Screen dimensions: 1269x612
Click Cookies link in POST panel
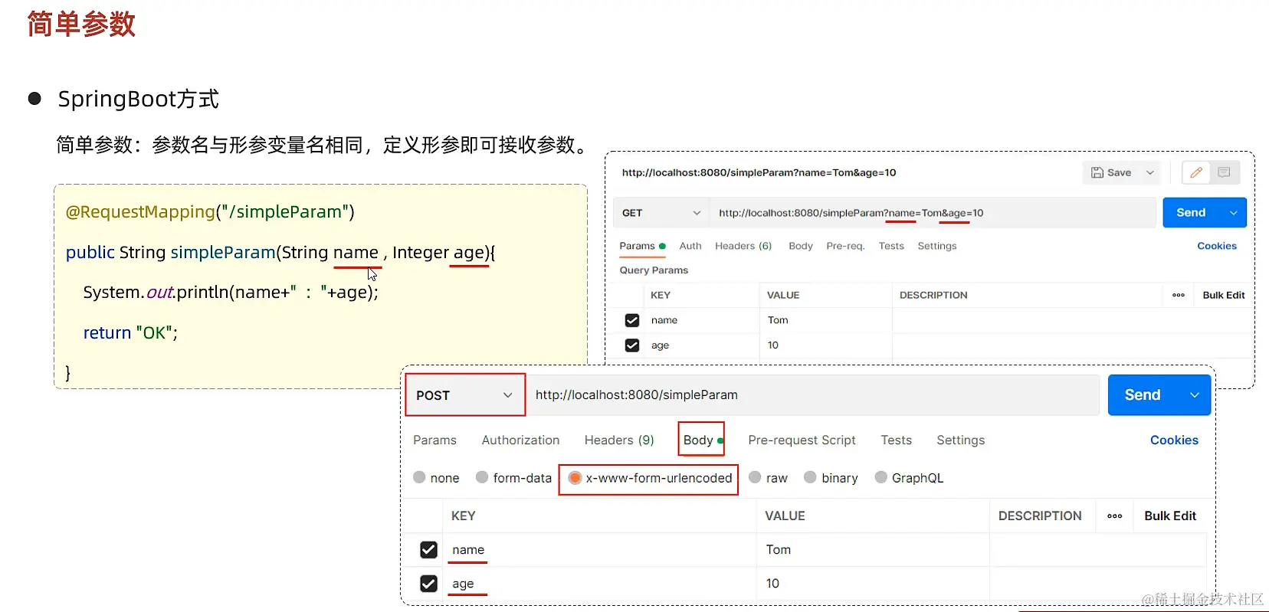tap(1174, 440)
